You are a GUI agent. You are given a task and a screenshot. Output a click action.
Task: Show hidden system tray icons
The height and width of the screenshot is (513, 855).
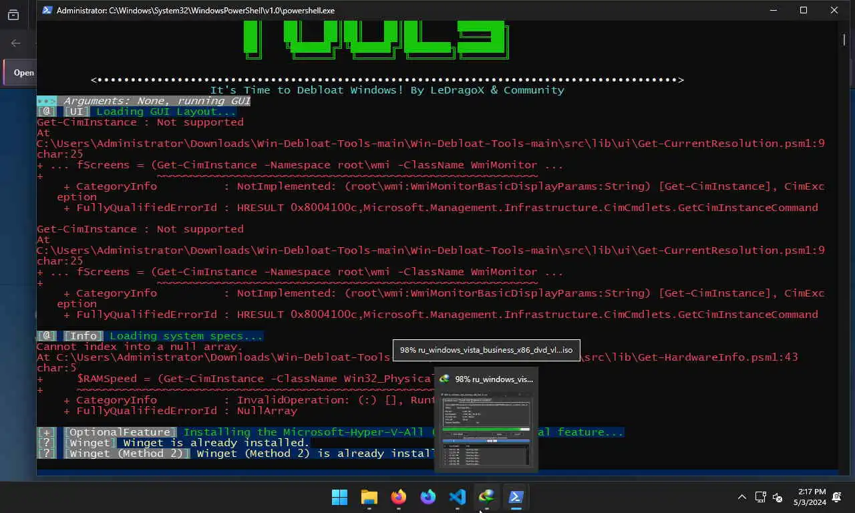coord(742,497)
